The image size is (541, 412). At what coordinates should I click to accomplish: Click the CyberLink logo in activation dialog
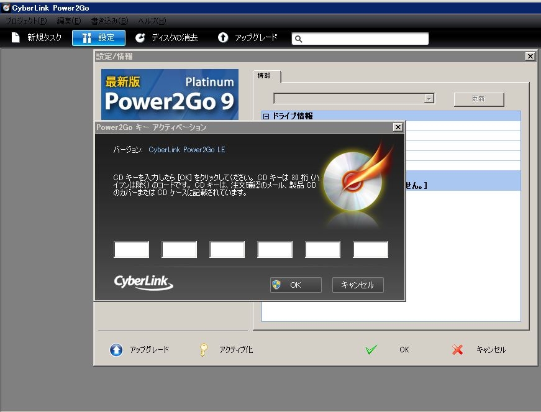pos(143,283)
